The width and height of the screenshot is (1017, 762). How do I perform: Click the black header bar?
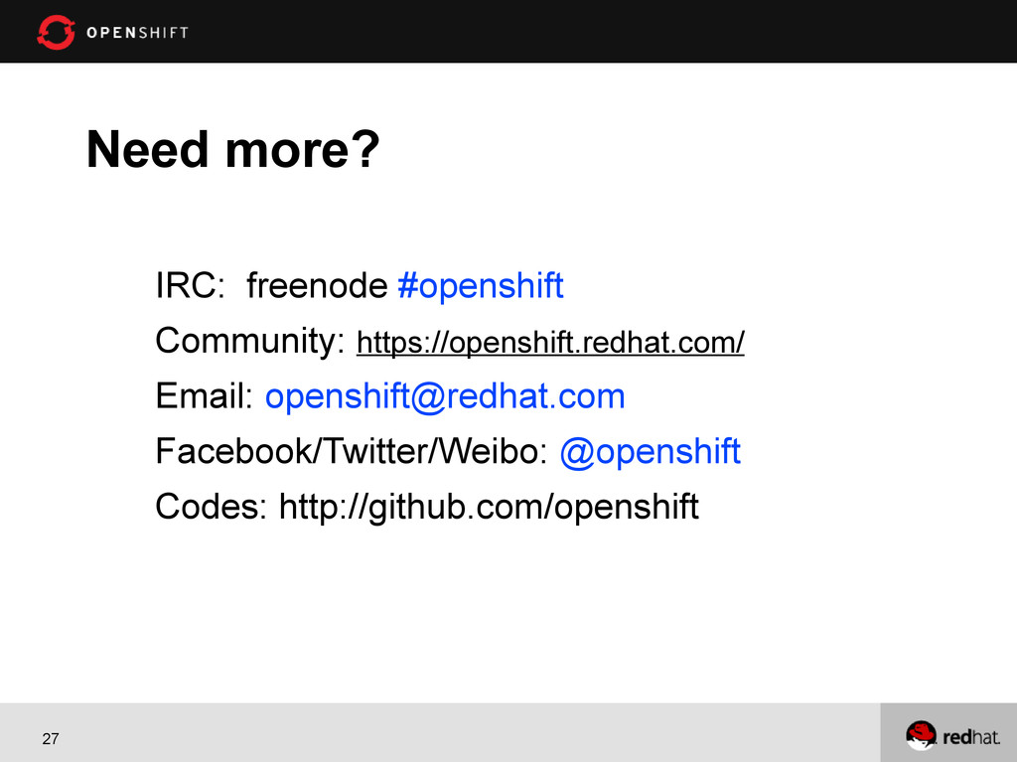pos(508,31)
